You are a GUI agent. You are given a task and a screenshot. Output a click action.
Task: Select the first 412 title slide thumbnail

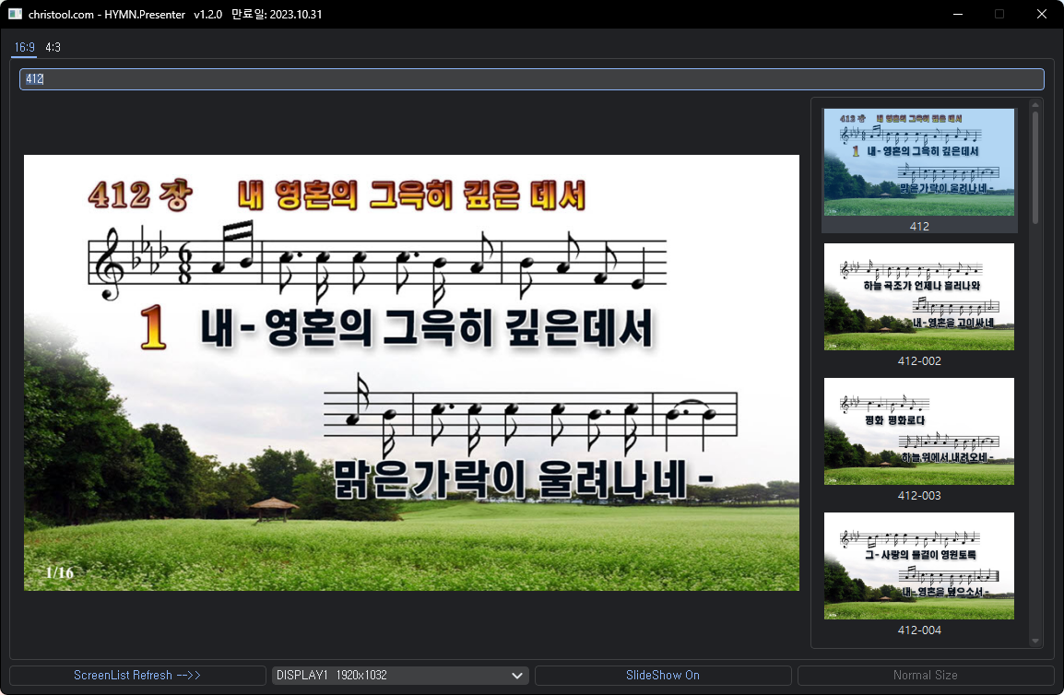click(918, 162)
